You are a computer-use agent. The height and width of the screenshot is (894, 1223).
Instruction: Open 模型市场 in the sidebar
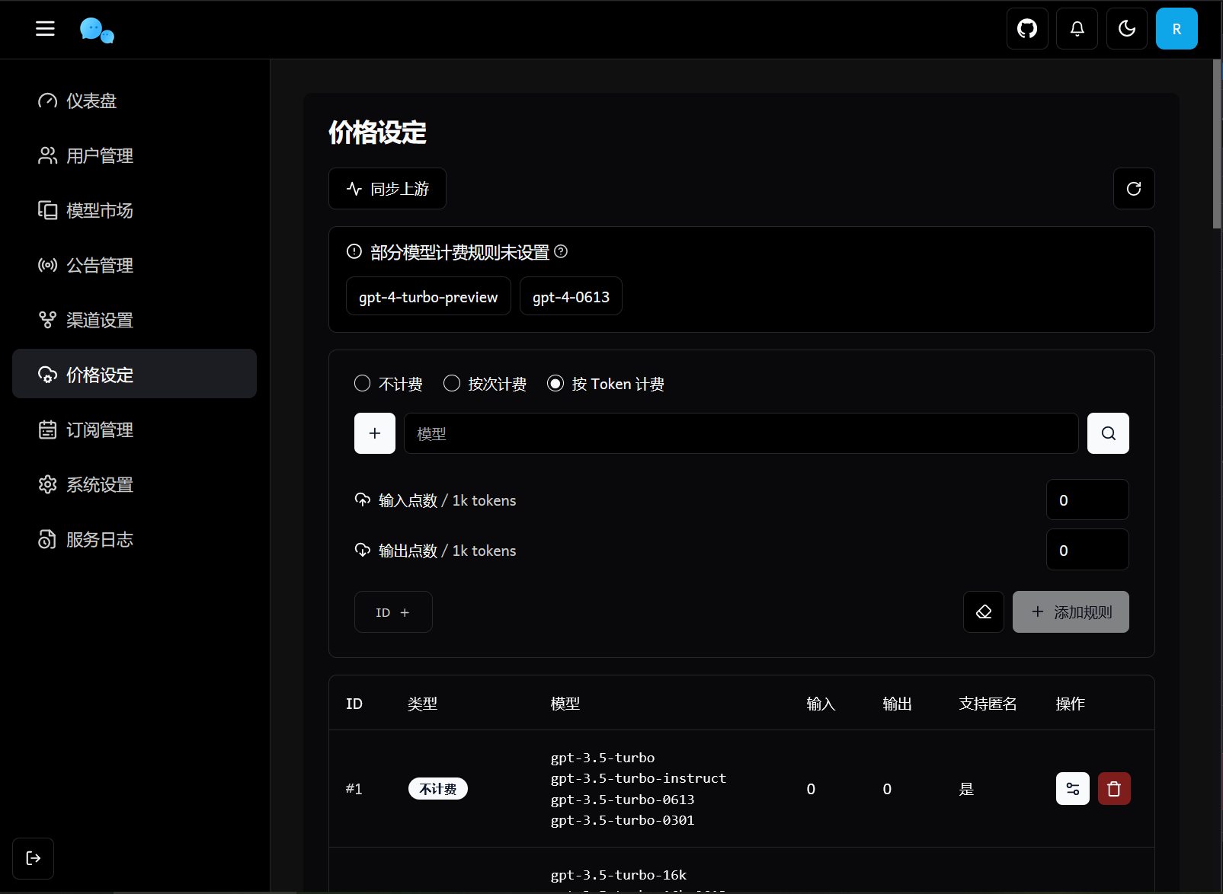coord(134,210)
